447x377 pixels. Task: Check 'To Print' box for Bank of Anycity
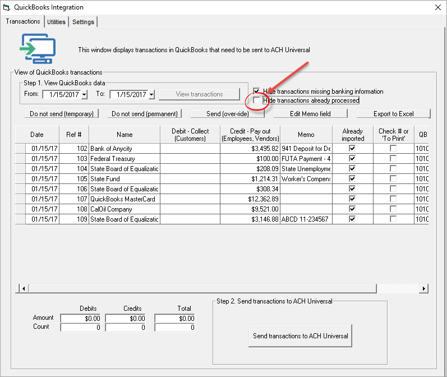(x=393, y=148)
